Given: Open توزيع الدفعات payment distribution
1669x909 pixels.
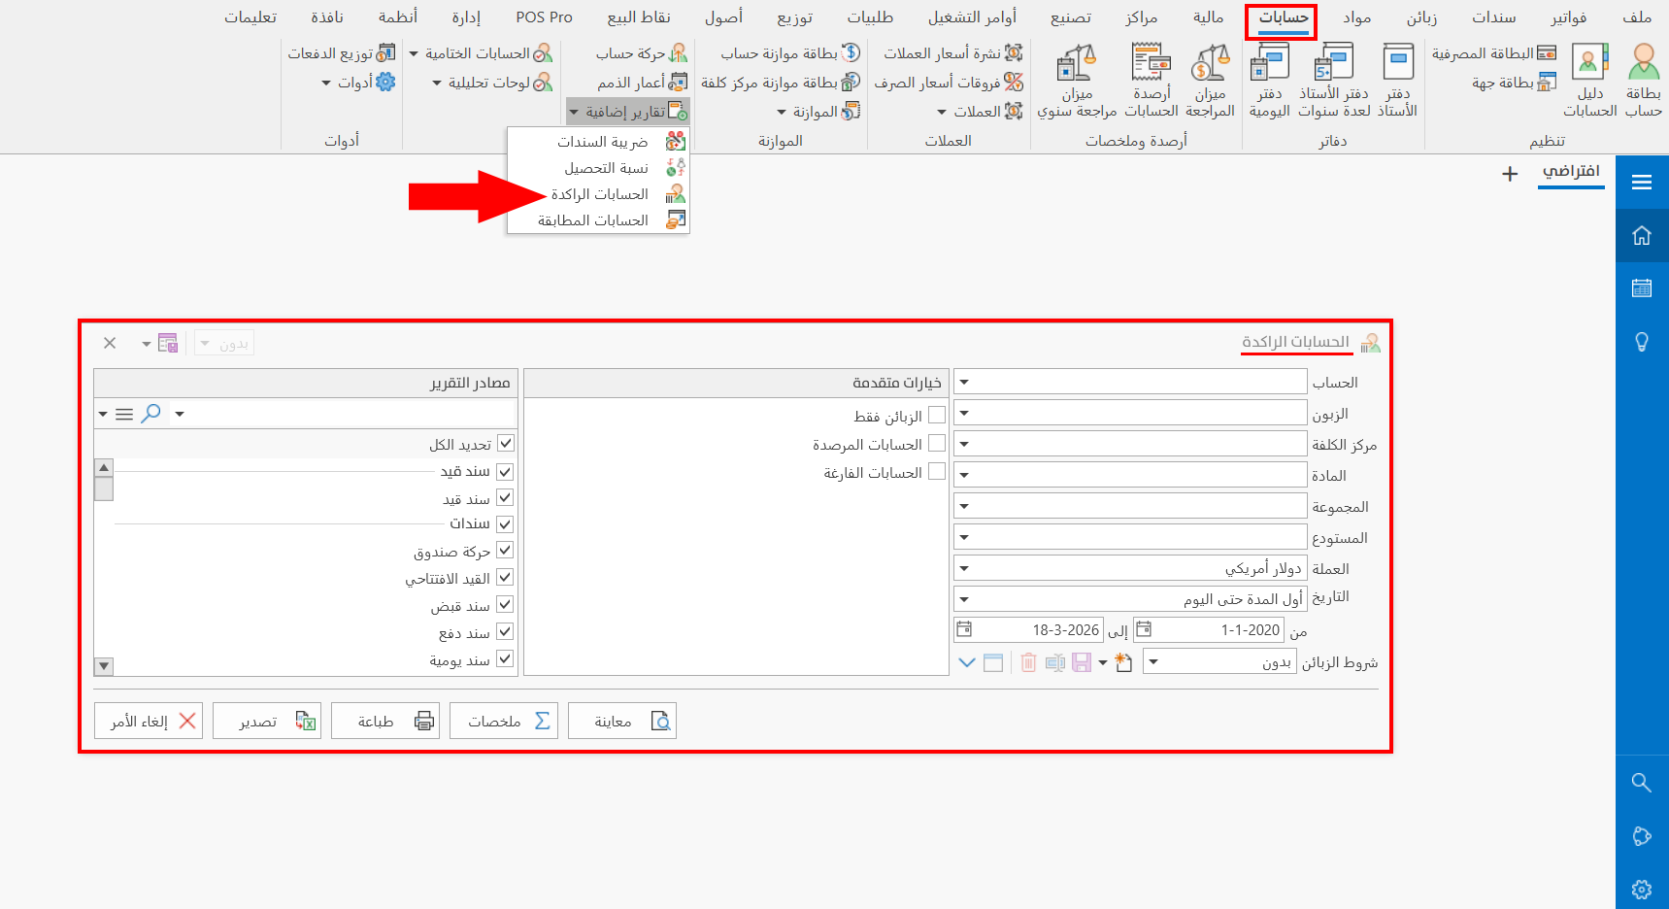Looking at the screenshot, I should 341,53.
